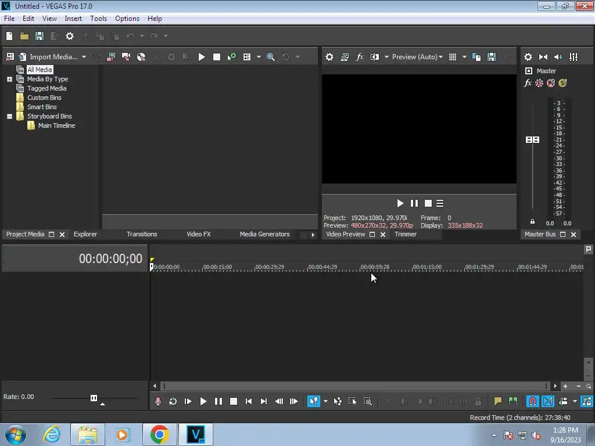Play from the Video Preview window
Viewport: 595px width, 446px height.
pos(400,204)
